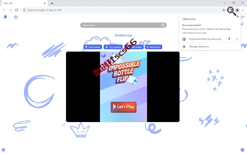The height and width of the screenshot is (154, 247).
Task: Close the New Tab tab
Action: click(45, 3)
